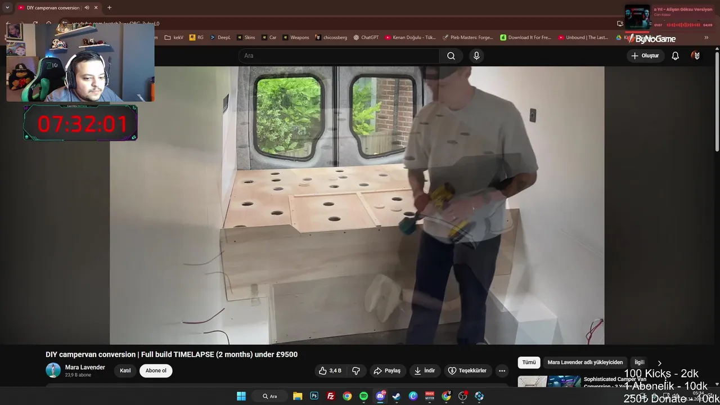Viewport: 720px width, 405px height.
Task: Open the kekV bookmarks folder
Action: click(x=174, y=38)
